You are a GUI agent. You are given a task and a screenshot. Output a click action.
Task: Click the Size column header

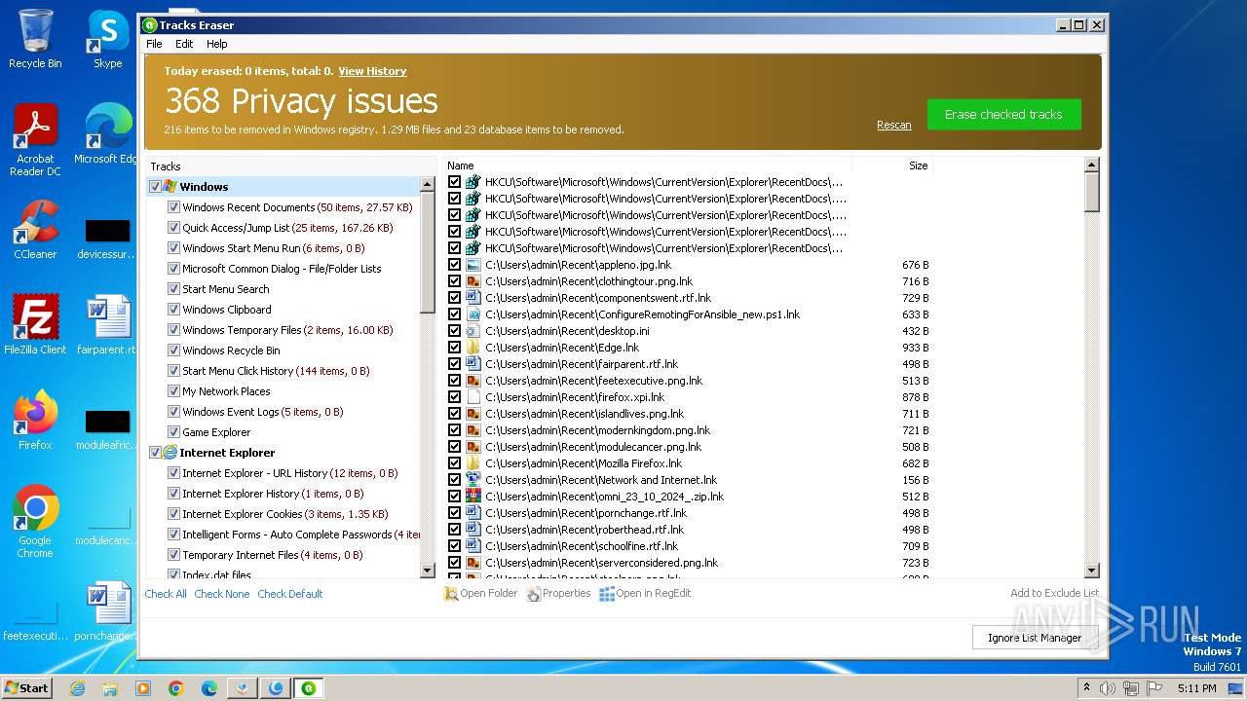892,166
